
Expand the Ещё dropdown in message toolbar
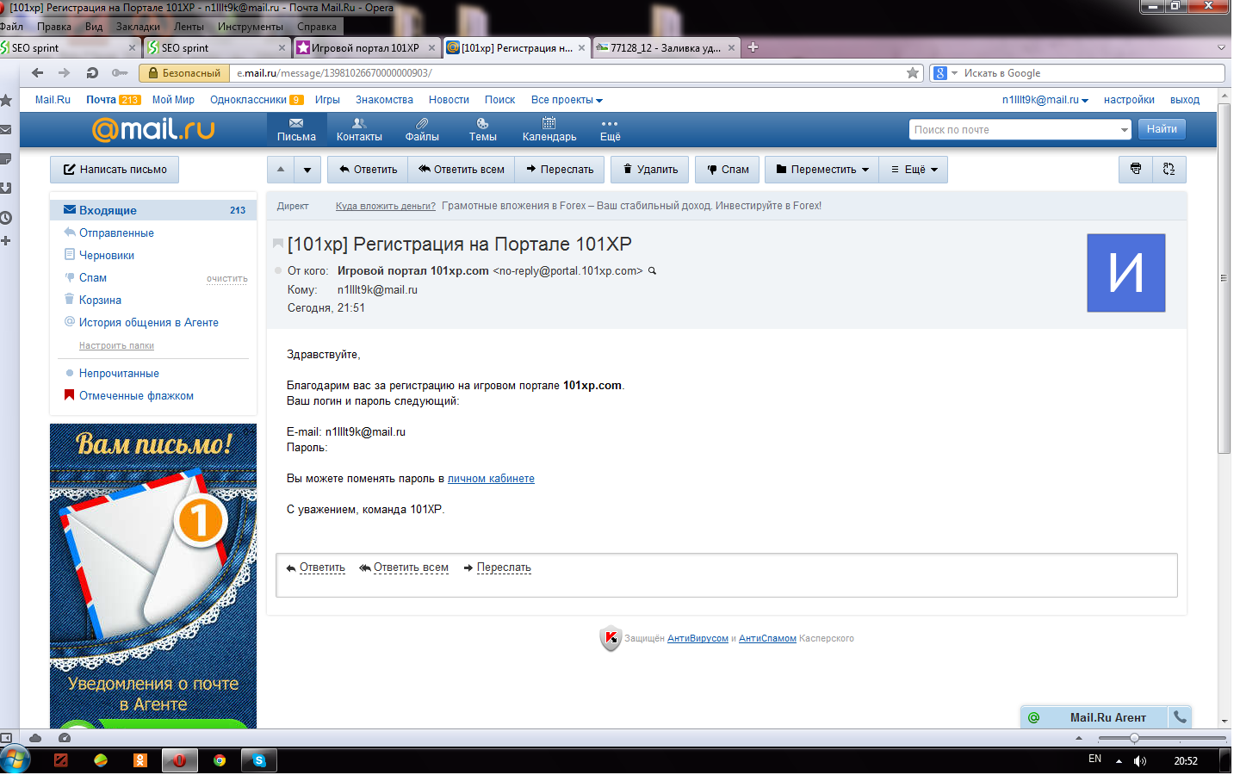pyautogui.click(x=914, y=170)
